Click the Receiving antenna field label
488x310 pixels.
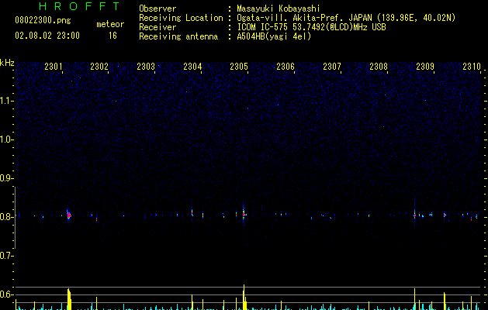pyautogui.click(x=178, y=36)
